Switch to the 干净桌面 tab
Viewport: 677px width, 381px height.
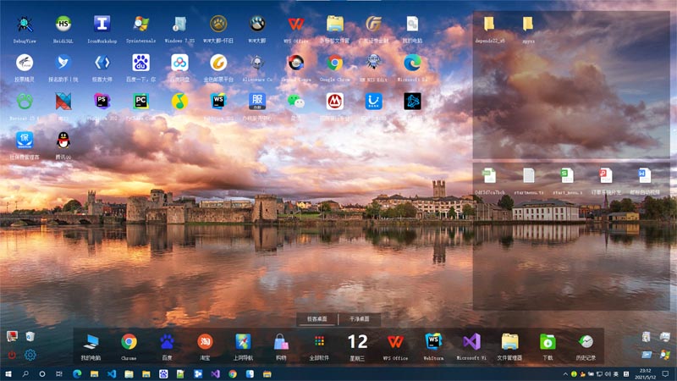point(360,319)
